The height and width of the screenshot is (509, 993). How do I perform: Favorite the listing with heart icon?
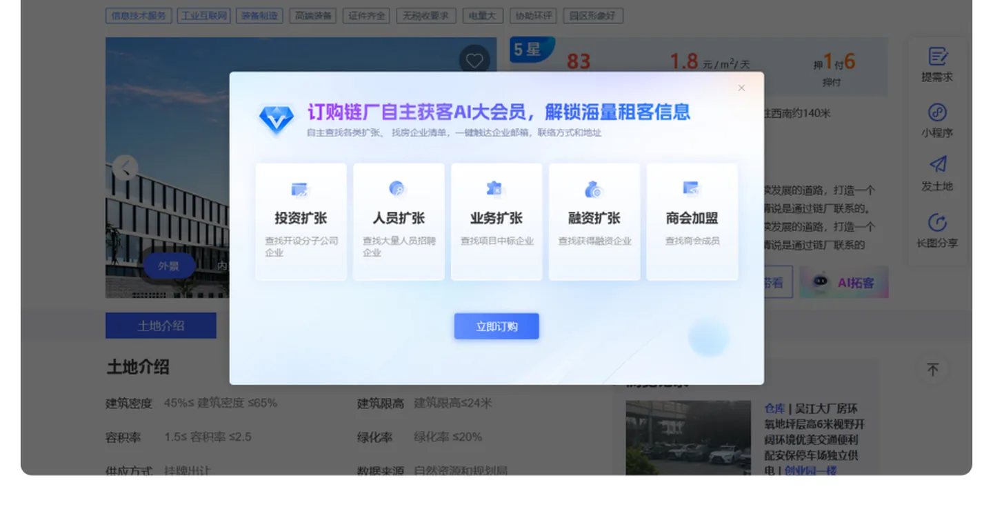[474, 61]
